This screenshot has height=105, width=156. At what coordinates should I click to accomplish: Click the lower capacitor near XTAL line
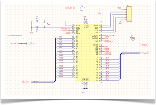(x=37, y=27)
